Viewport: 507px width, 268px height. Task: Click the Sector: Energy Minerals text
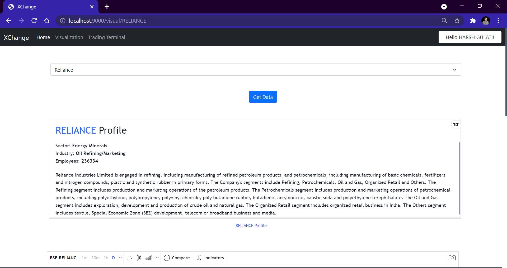point(81,146)
